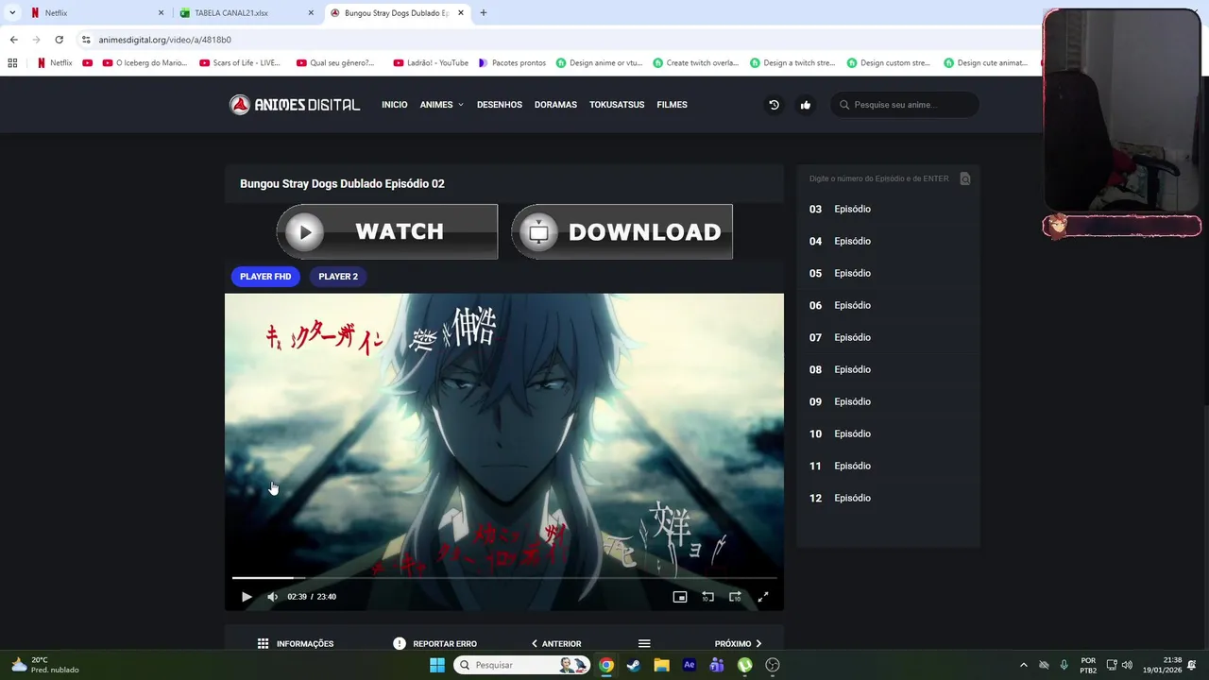Viewport: 1209px width, 680px height.
Task: Open episode 05 from the list
Action: [888, 273]
